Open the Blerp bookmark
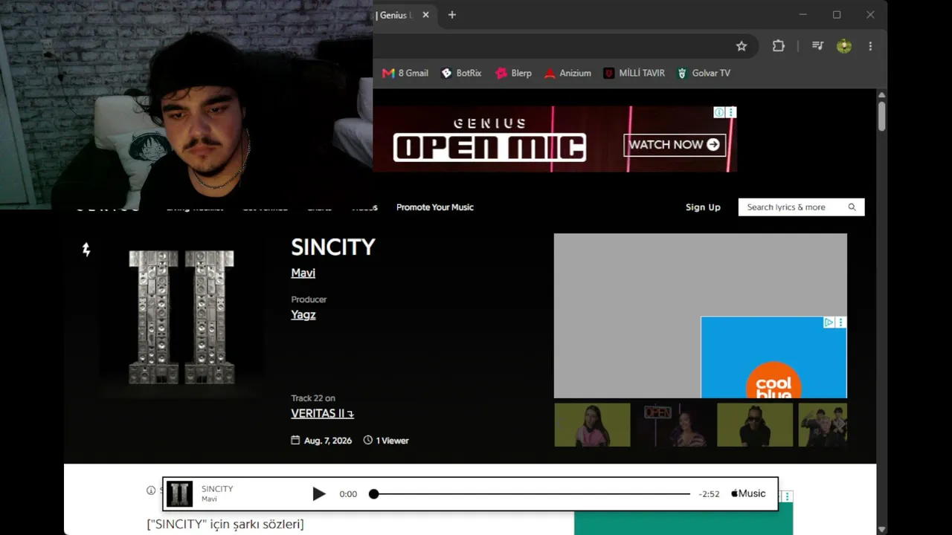This screenshot has height=535, width=952. 513,73
